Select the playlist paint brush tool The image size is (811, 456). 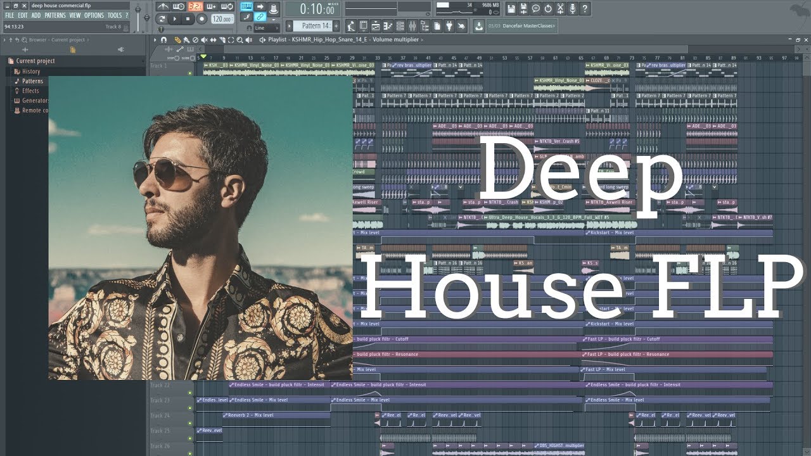coord(186,40)
